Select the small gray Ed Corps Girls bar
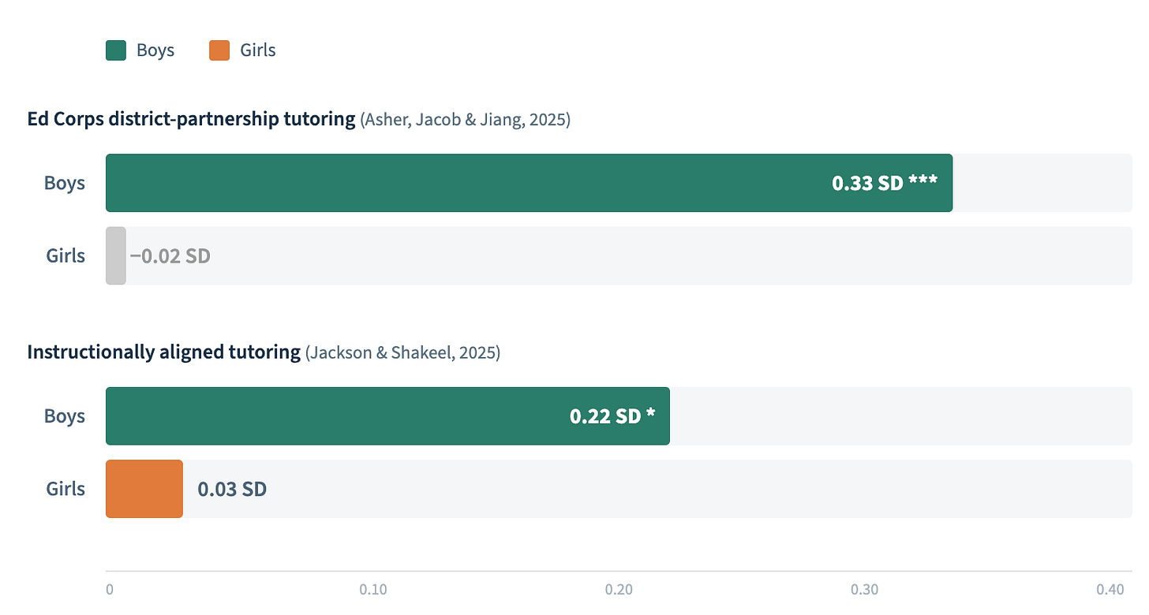The image size is (1149, 615). point(116,255)
